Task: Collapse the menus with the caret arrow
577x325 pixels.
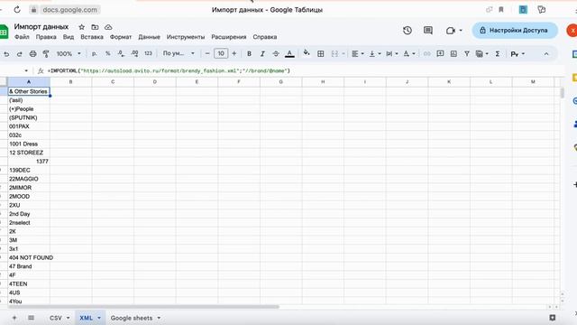Action: point(546,54)
